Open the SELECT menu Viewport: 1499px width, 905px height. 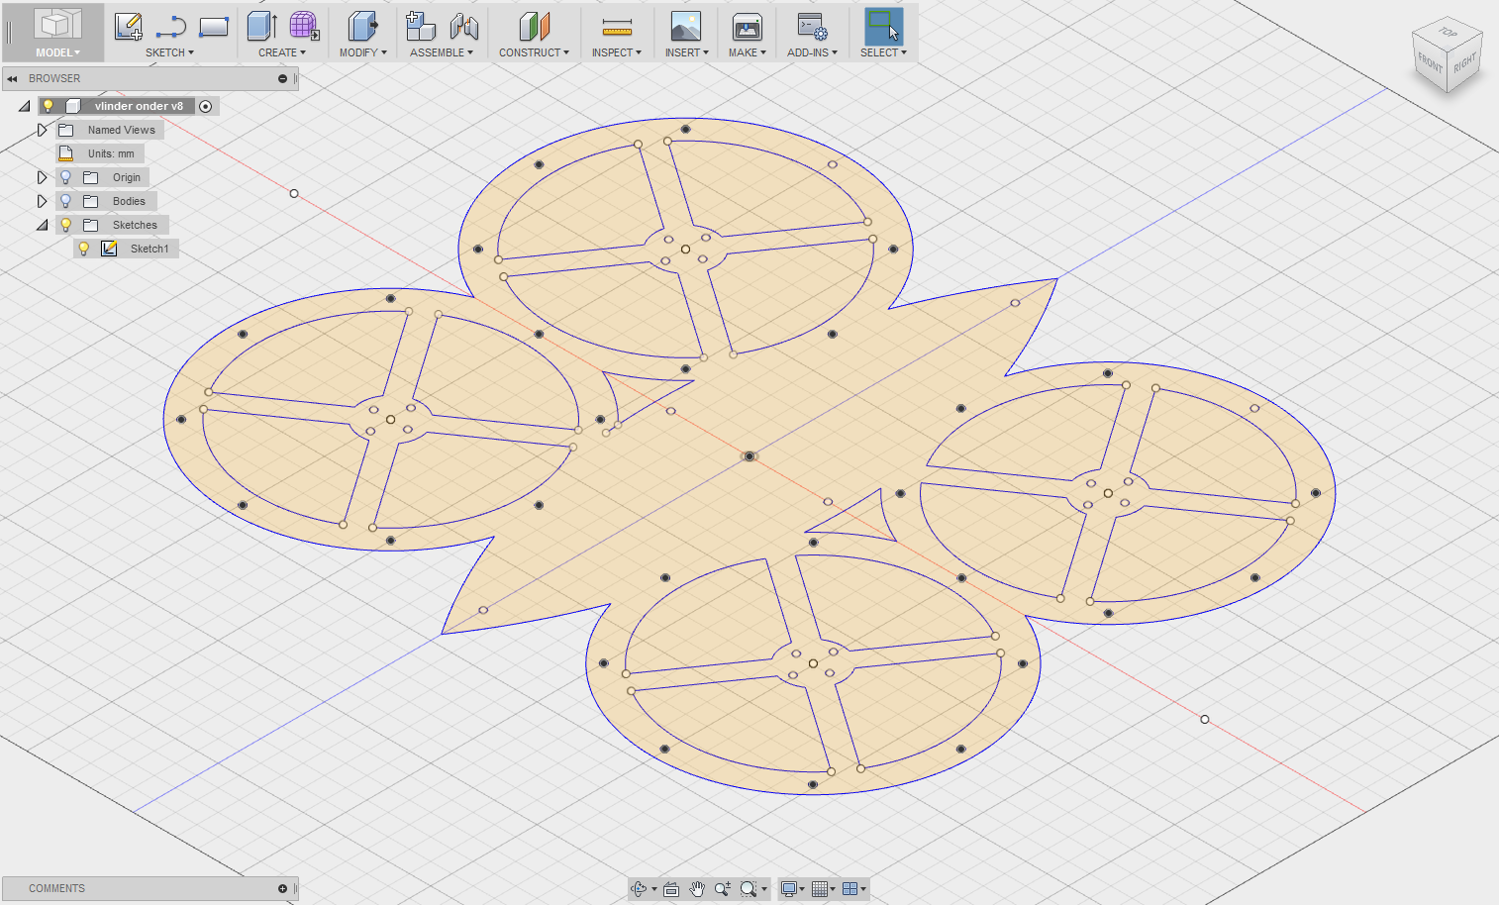(883, 52)
